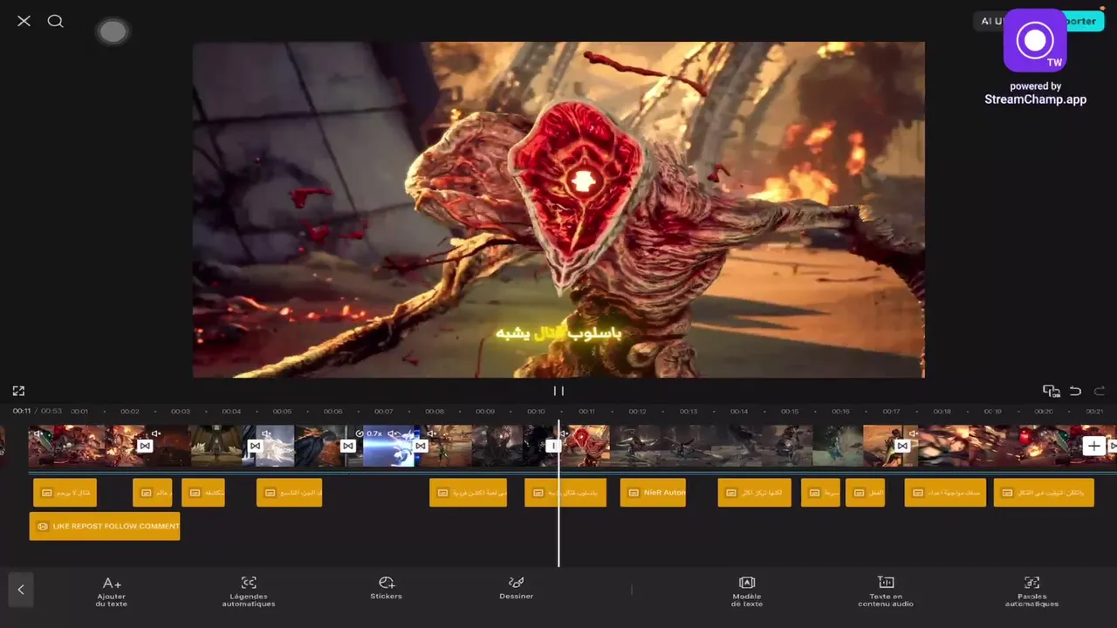Close the editor with the X icon
Image resolution: width=1117 pixels, height=628 pixels.
[24, 21]
